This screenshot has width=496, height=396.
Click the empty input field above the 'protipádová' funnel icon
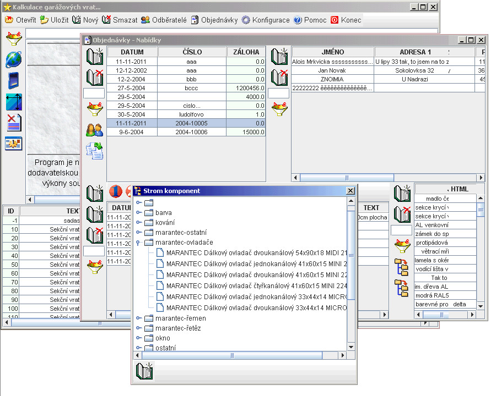401,230
